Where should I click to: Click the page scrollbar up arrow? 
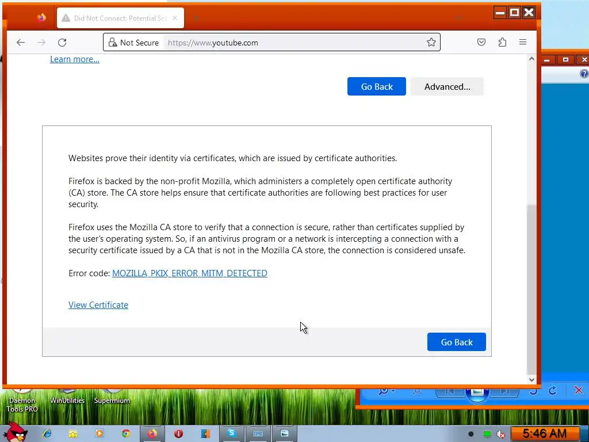coord(531,59)
